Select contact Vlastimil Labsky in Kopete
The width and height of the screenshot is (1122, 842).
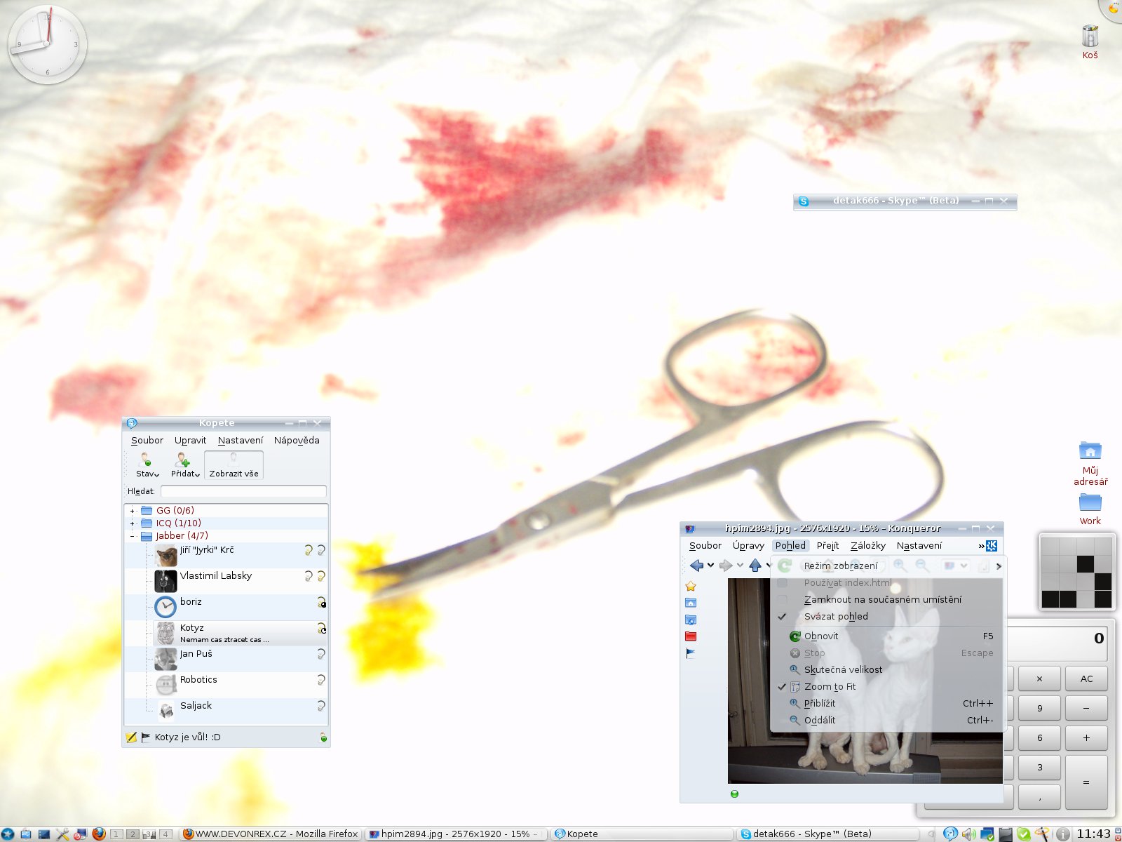point(227,582)
